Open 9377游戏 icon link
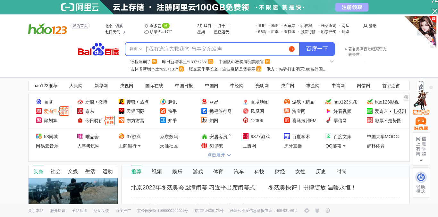Viewport: 438px width, 217px height. 246,137
